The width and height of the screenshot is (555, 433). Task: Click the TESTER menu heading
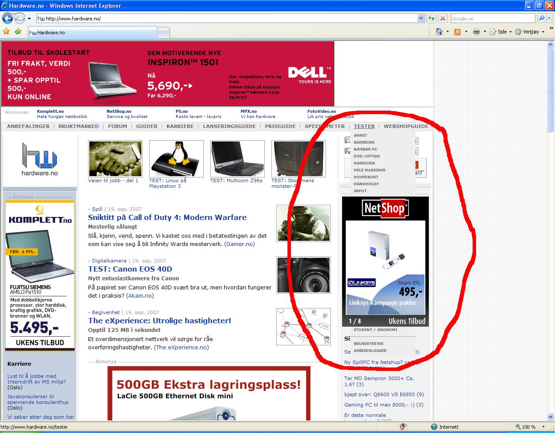(364, 126)
